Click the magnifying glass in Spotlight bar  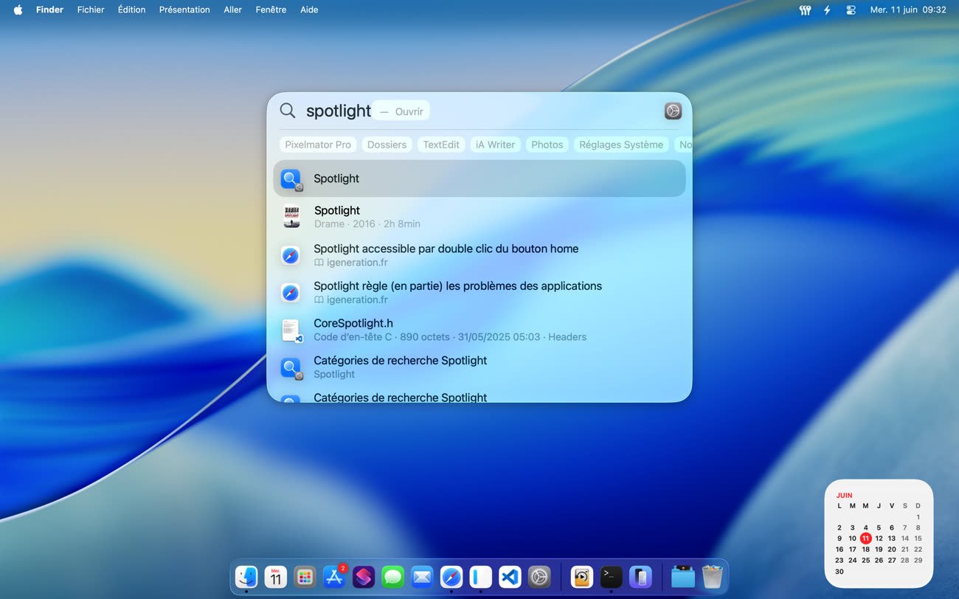288,111
